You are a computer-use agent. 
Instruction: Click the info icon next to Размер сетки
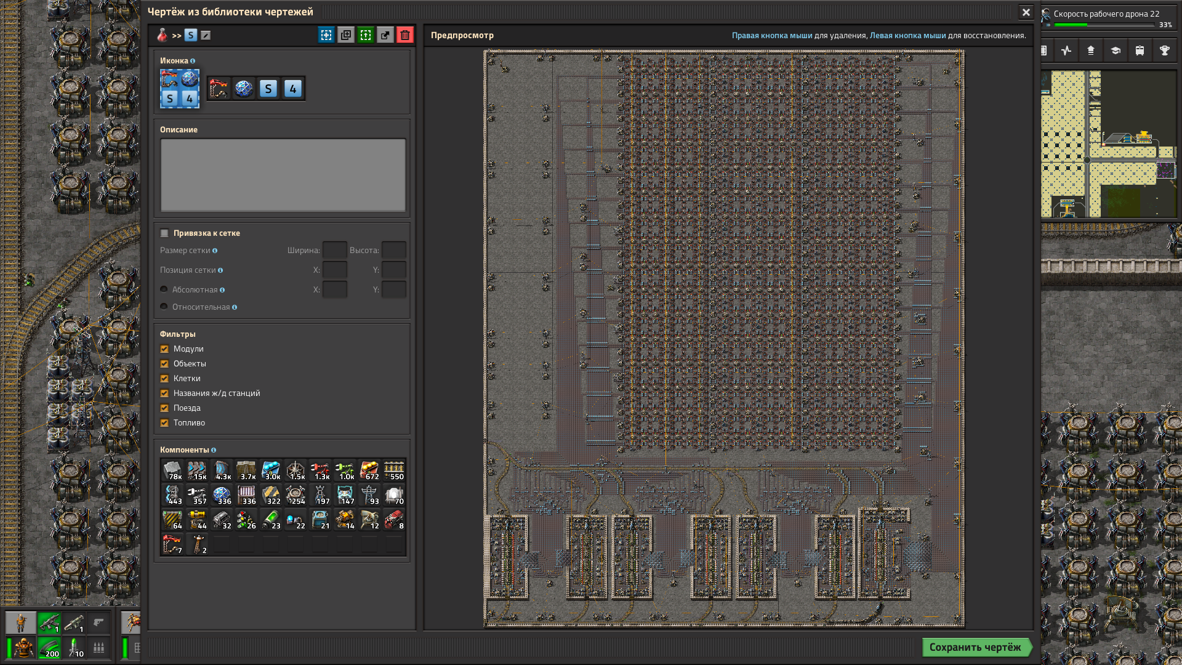coord(215,251)
